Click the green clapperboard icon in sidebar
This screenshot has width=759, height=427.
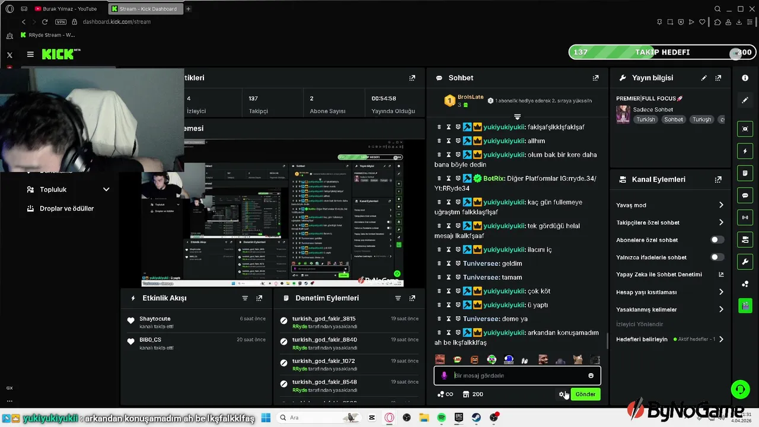[x=745, y=306]
